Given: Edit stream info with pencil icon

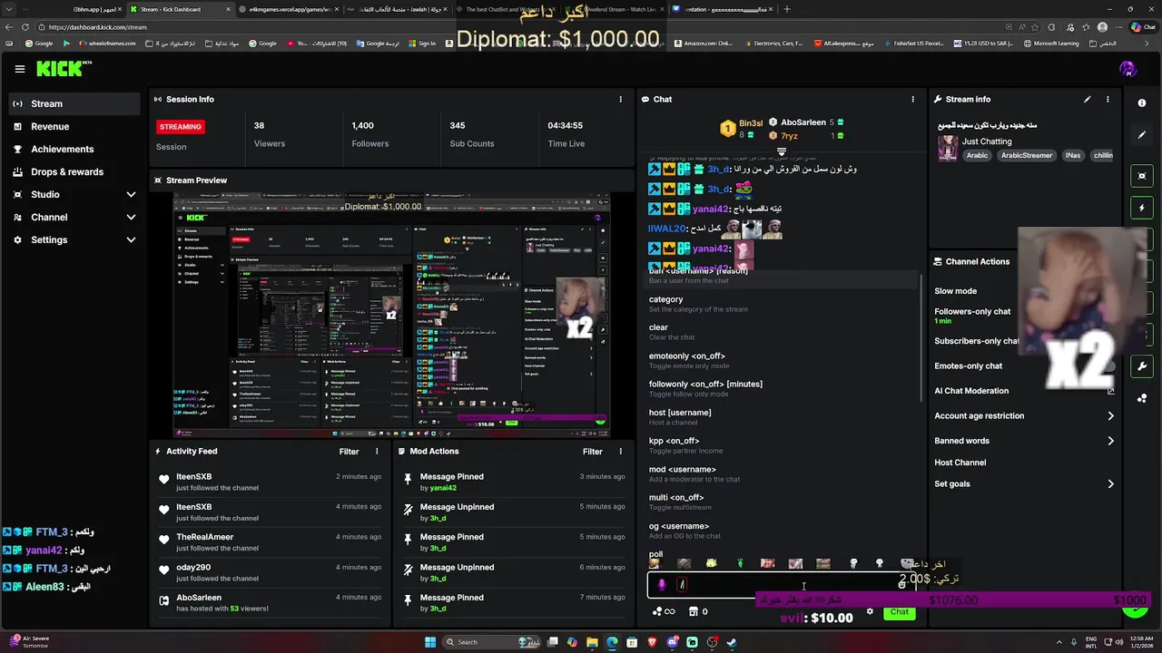Looking at the screenshot, I should [1088, 99].
